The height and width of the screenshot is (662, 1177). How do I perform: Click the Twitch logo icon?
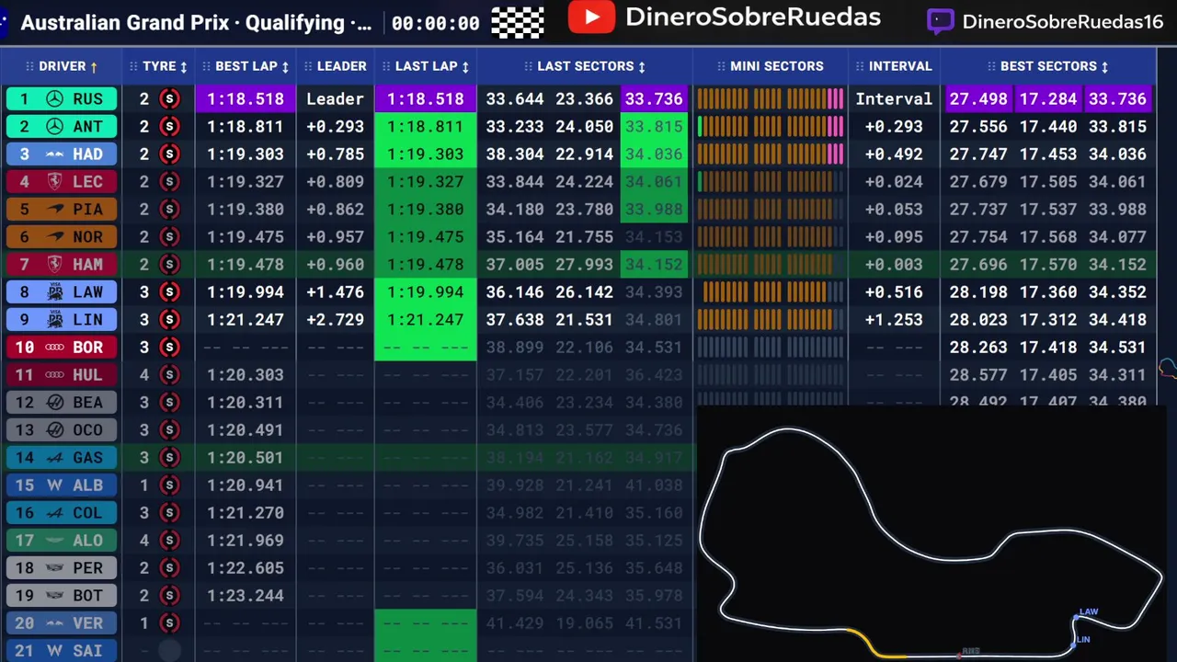[x=940, y=21]
